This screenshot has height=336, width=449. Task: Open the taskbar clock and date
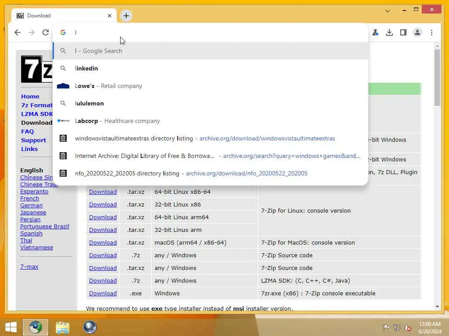click(430, 328)
